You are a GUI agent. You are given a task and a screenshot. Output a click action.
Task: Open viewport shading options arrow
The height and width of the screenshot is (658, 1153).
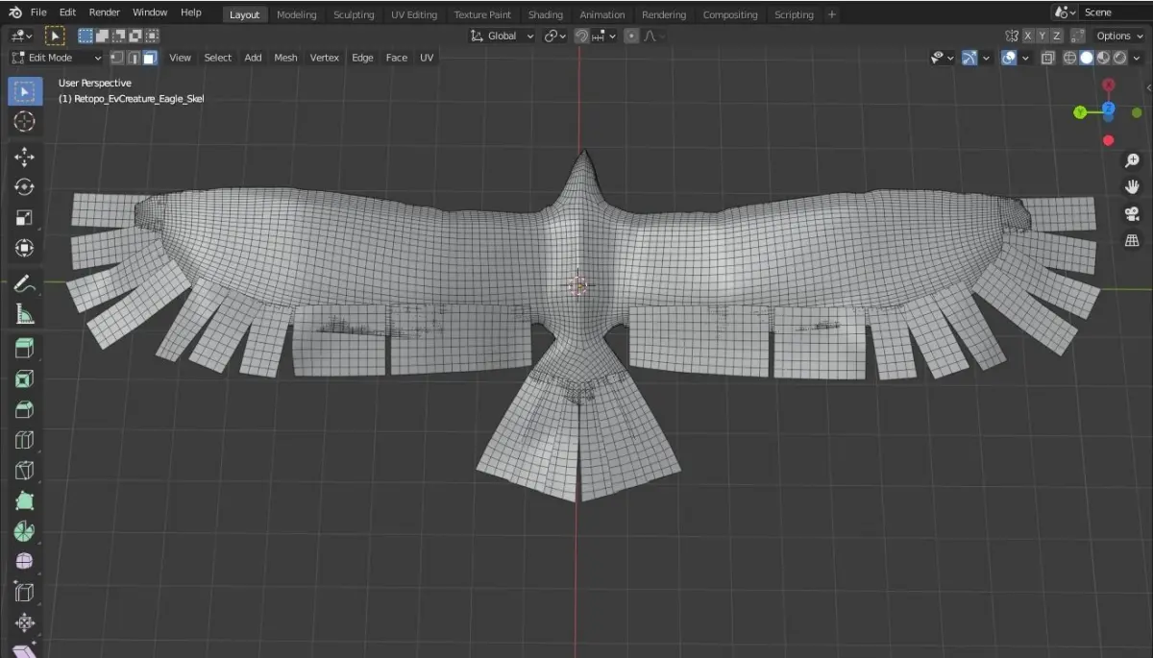pyautogui.click(x=1139, y=58)
